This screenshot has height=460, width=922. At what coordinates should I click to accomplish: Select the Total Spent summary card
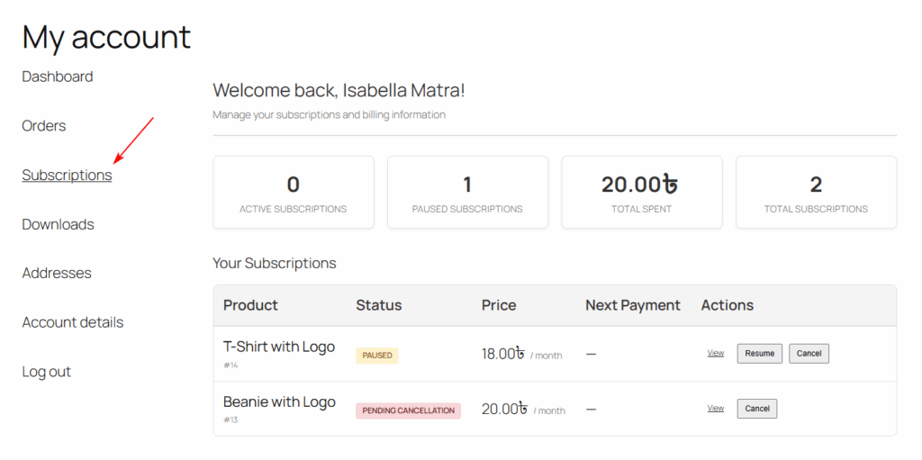[642, 192]
